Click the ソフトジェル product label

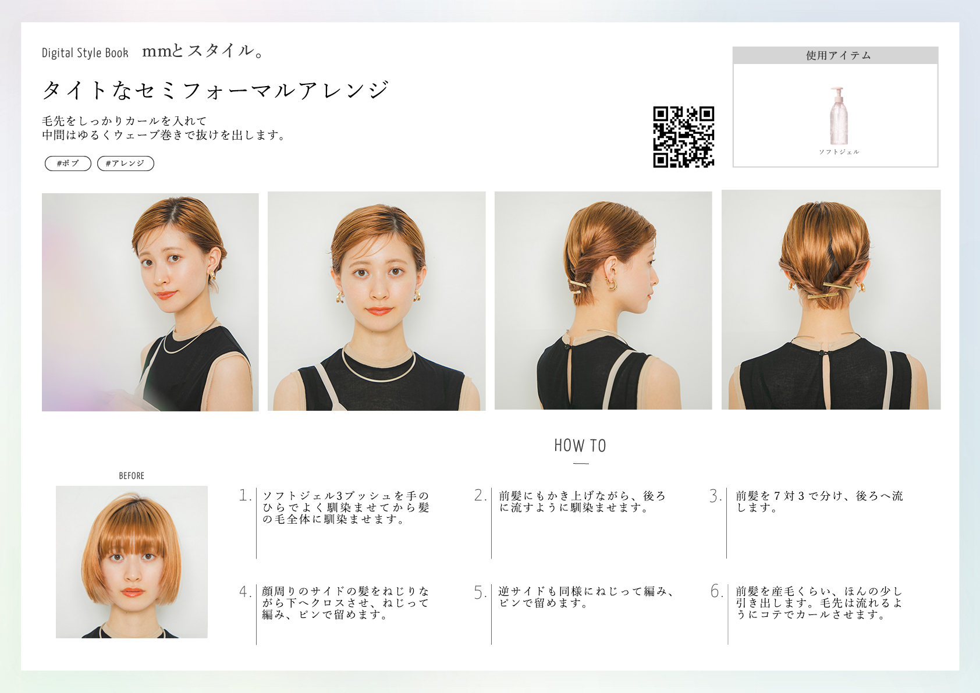[839, 152]
